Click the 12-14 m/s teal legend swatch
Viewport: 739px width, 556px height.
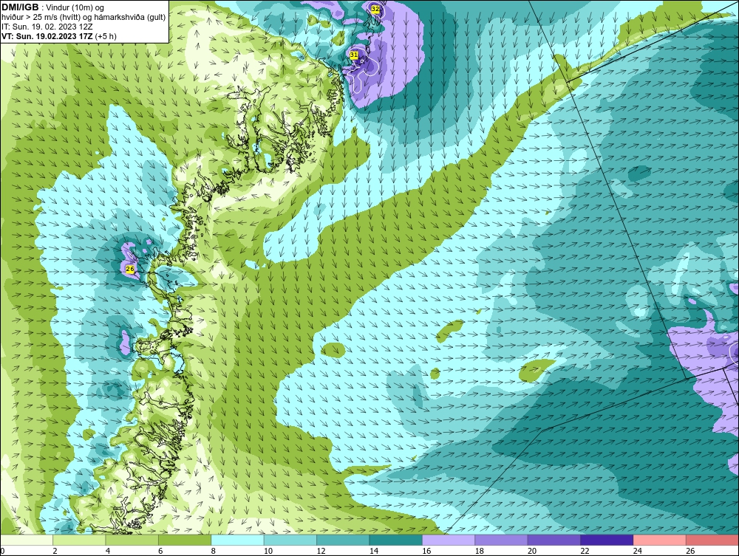pyautogui.click(x=343, y=540)
